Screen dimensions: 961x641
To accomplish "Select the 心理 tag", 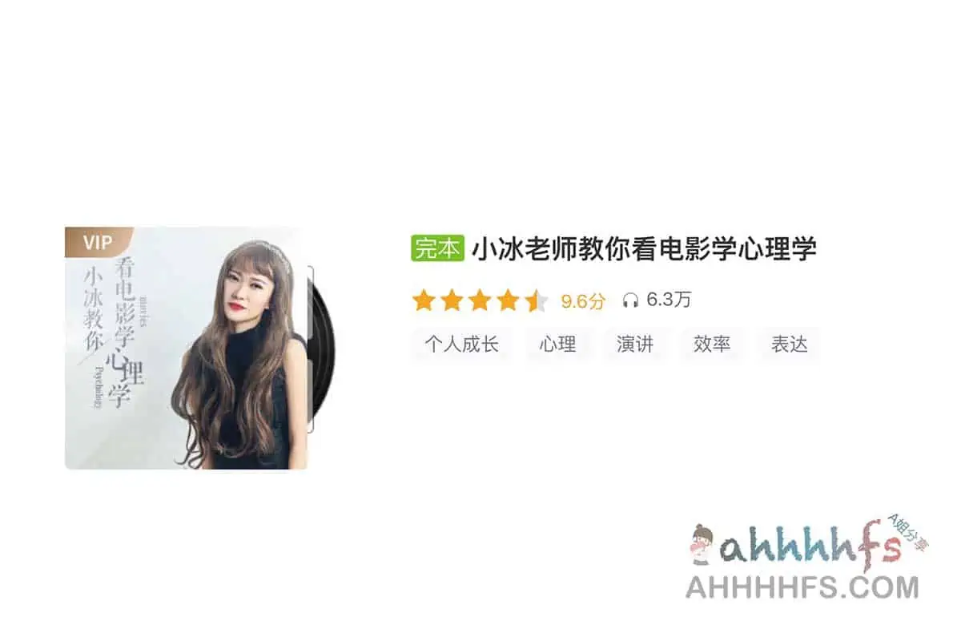I will pos(558,345).
